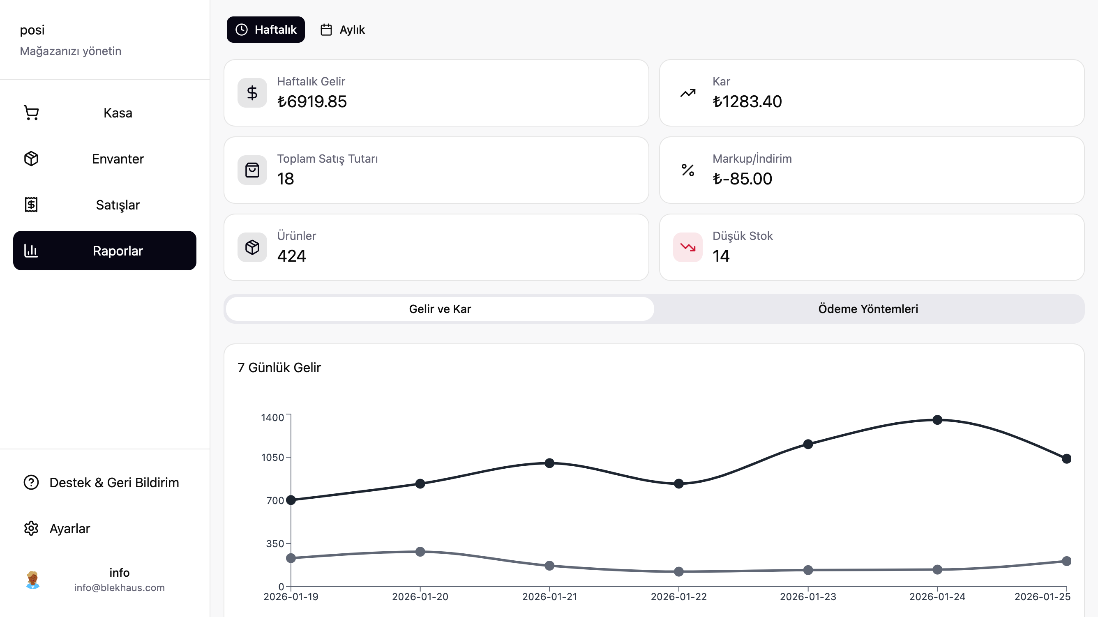Click the dollar icon on Haftalık Gelir card
Screen dimensions: 1098x617
[252, 93]
